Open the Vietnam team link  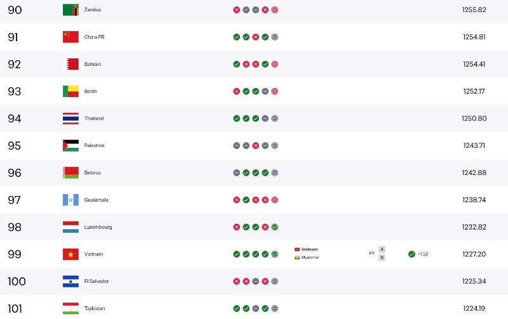[x=93, y=254]
